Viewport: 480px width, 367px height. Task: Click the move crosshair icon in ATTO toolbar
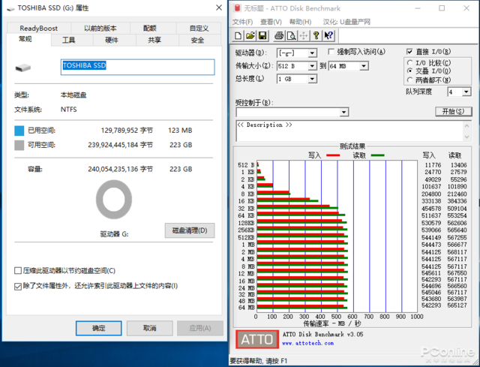pos(303,36)
